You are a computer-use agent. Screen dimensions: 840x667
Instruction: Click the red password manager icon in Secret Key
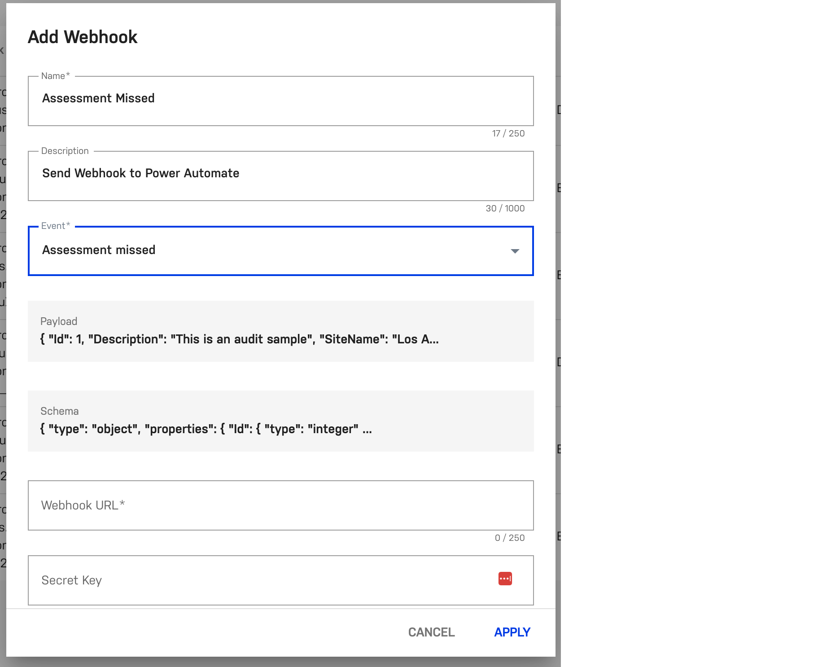(x=505, y=579)
